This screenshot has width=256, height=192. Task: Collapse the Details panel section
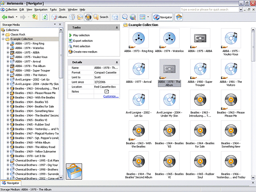click(x=117, y=62)
